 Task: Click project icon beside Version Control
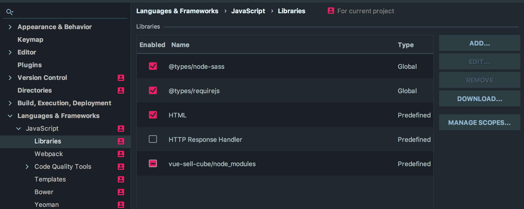(121, 78)
